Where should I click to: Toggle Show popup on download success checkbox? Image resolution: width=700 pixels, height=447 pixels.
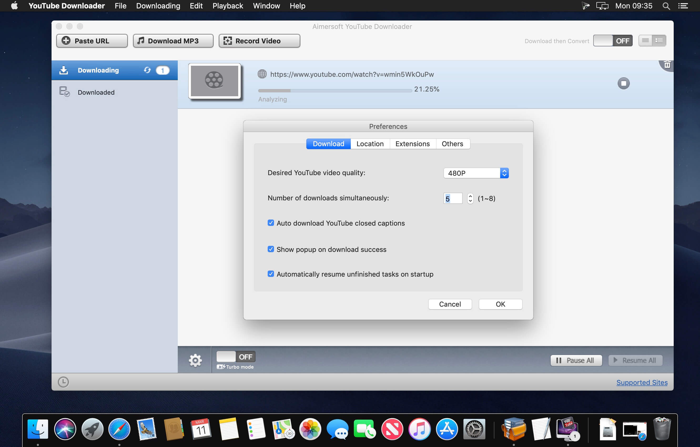coord(270,250)
